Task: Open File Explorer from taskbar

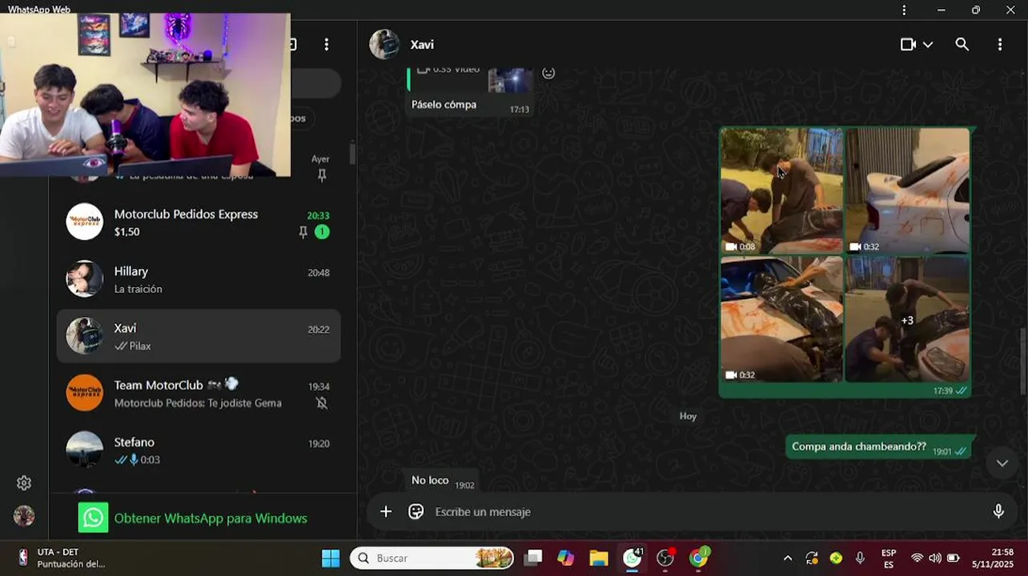Action: 599,558
